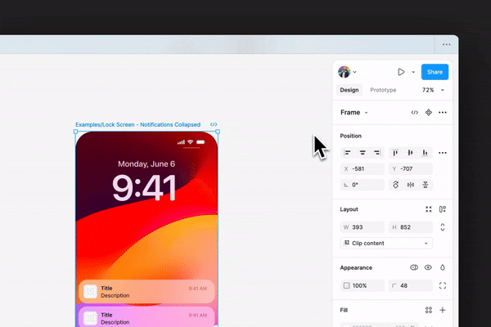
Task: Click the create component icon
Action: [x=428, y=112]
